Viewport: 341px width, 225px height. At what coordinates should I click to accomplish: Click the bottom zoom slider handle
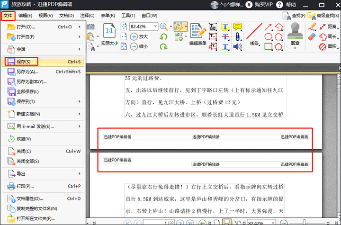[x=305, y=223]
